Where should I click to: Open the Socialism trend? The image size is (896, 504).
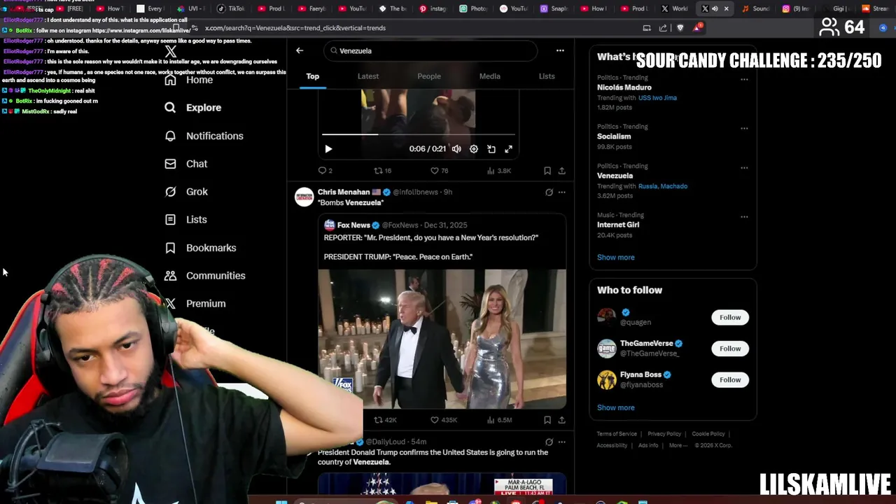[614, 136]
